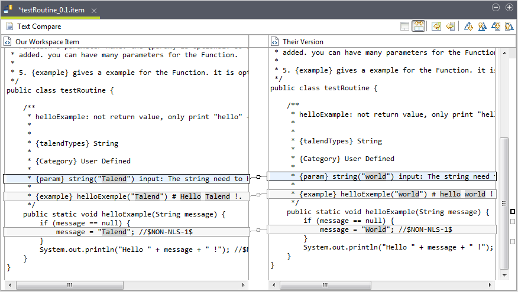Screen dimensions: 518x292
Task: Toggle two-way/three-way compare switch icon
Action: pos(419,27)
